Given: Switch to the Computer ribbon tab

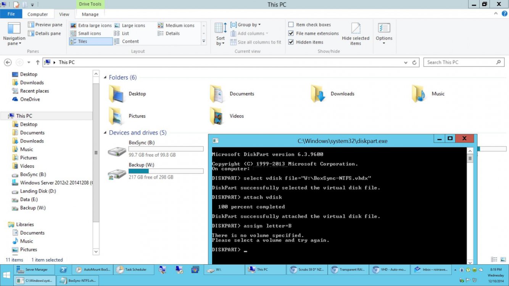Looking at the screenshot, I should coord(38,14).
